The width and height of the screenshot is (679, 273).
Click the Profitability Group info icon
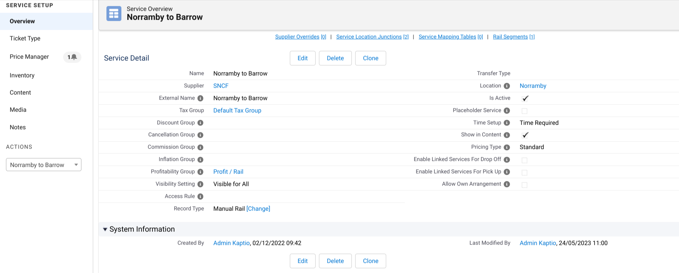click(200, 172)
